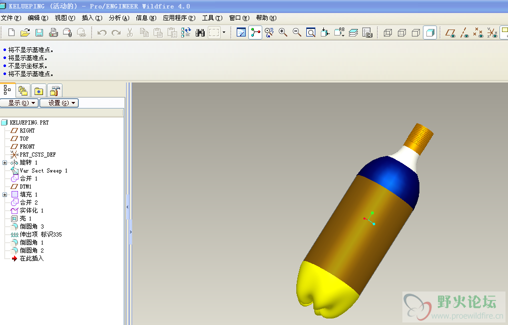Screen dimensions: 508x325
Task: Select the Zoom Out magnifier
Action: (x=297, y=32)
